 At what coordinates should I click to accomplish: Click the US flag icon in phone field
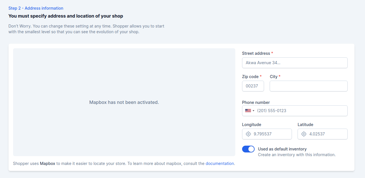[x=248, y=111]
